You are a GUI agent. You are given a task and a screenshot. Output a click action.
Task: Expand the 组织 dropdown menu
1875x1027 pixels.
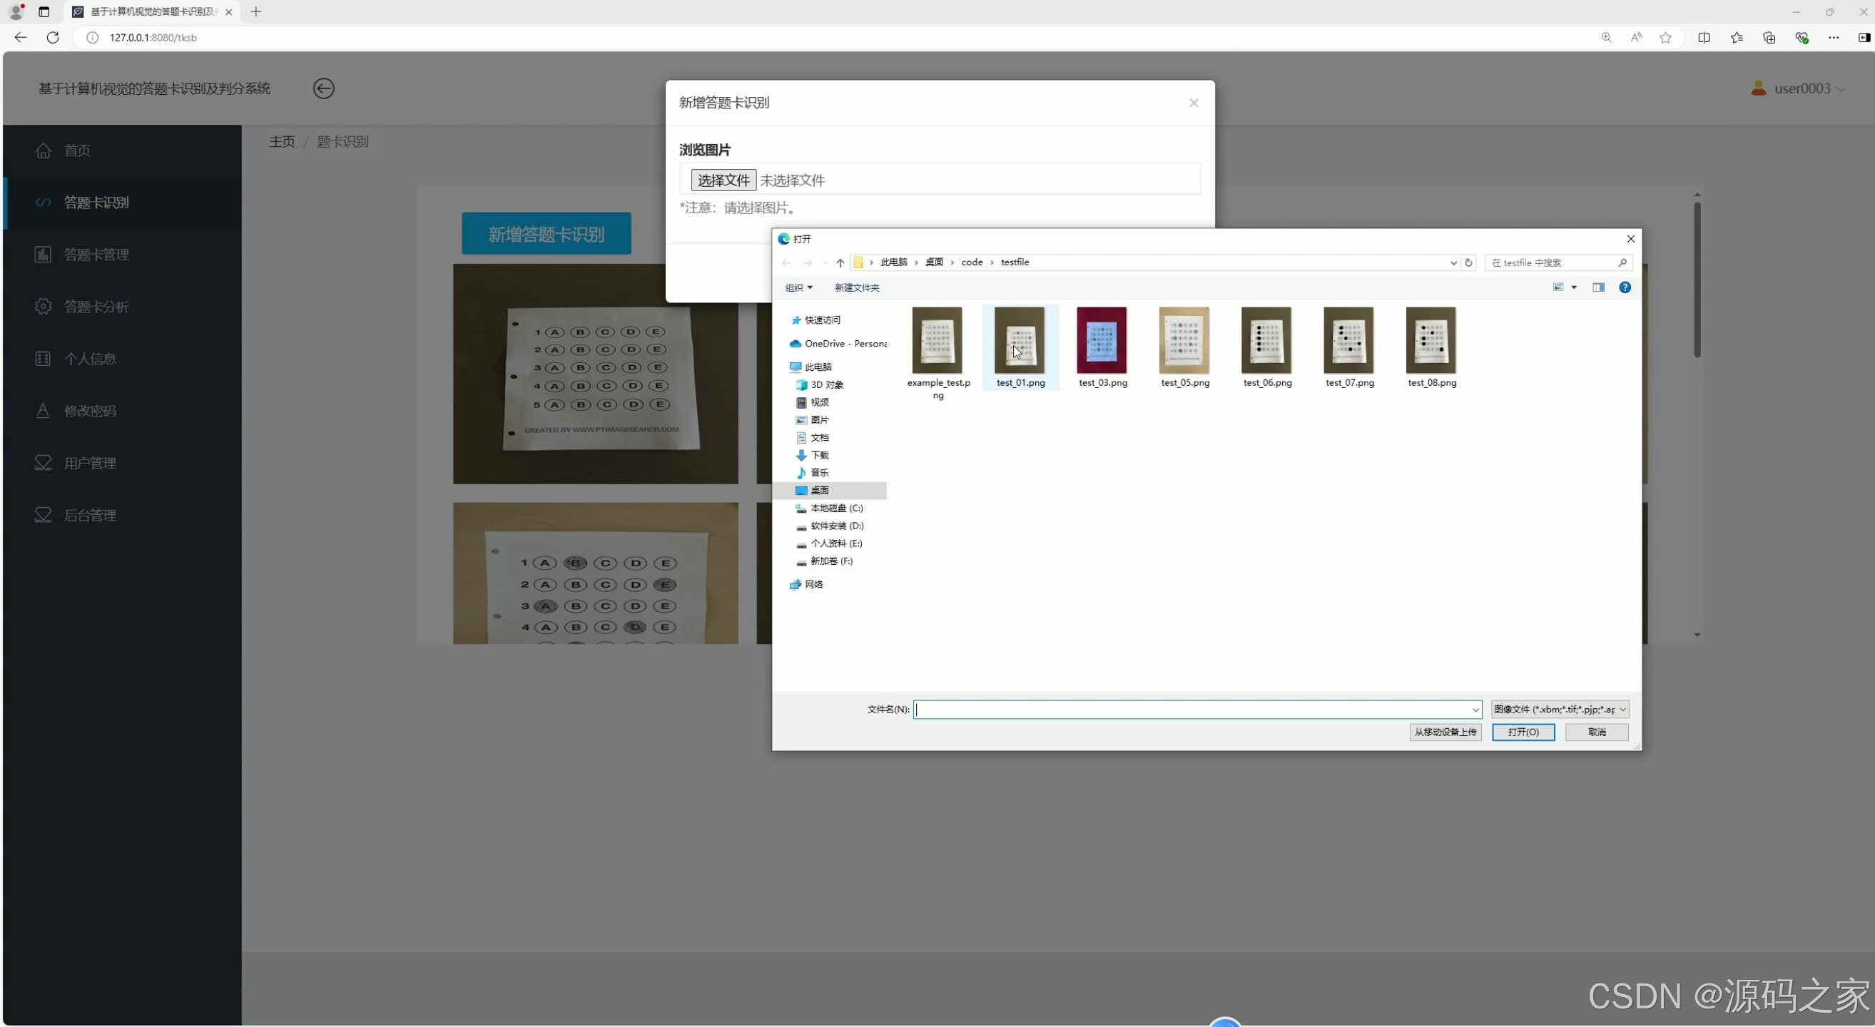(x=798, y=287)
